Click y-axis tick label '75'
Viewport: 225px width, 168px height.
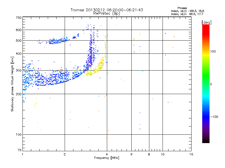coord(20,150)
